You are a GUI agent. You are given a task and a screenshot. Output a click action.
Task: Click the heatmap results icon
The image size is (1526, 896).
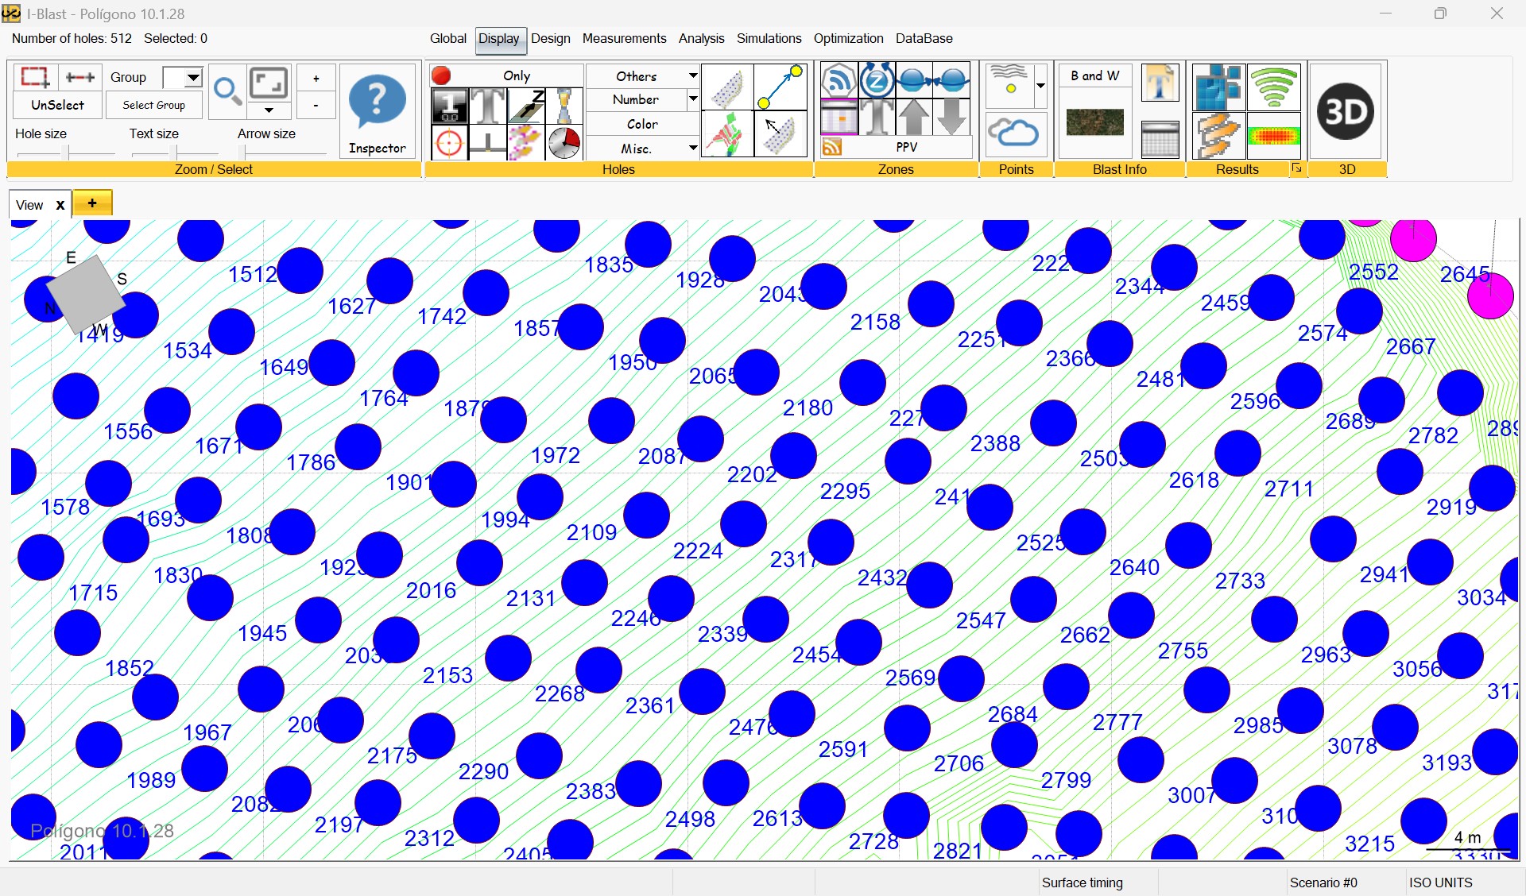tap(1273, 136)
